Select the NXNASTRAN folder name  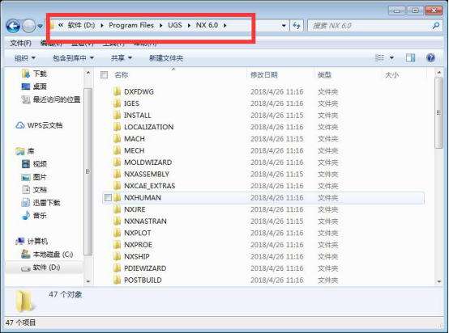point(145,221)
